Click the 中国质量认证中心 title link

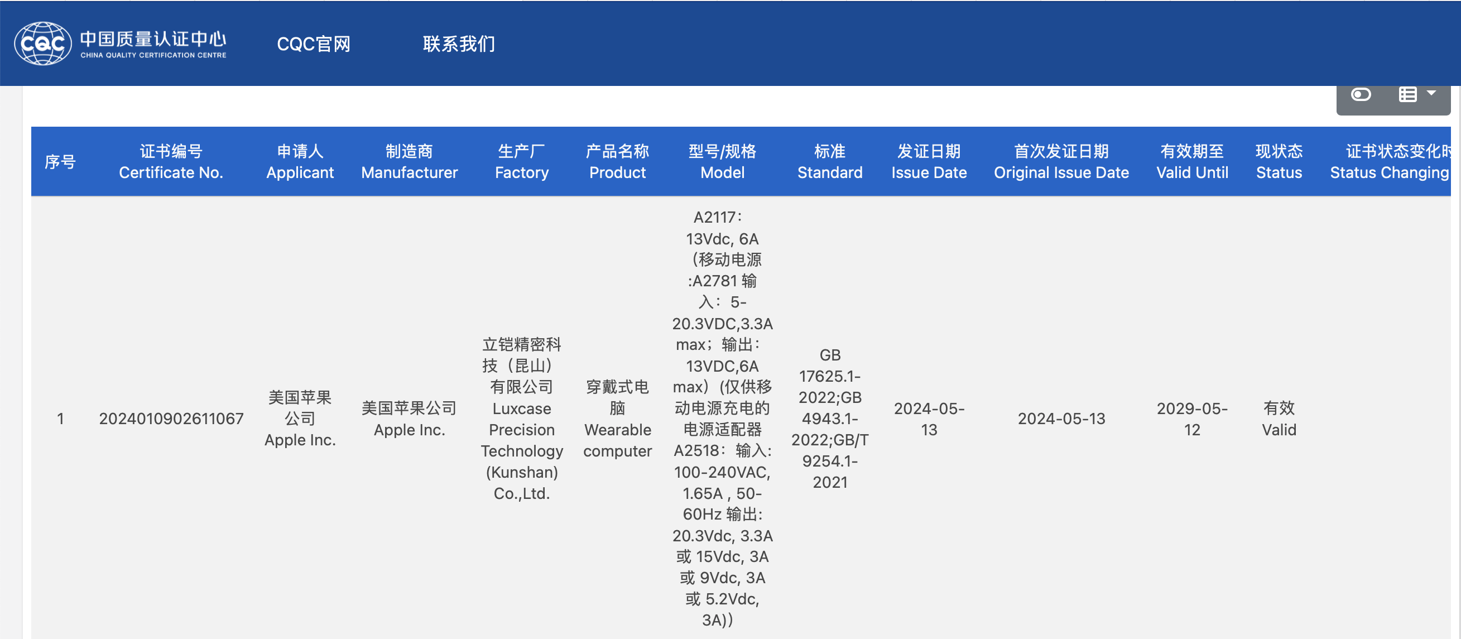pos(153,40)
